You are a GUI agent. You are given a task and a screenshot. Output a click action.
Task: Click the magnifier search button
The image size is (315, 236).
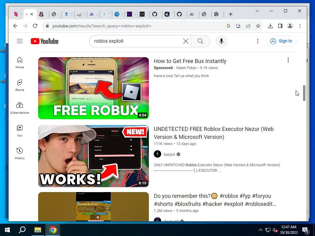click(x=200, y=41)
